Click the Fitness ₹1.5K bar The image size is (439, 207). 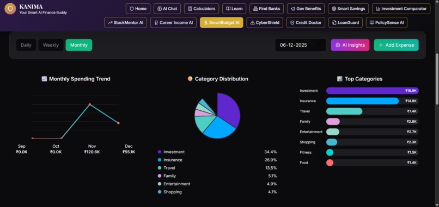[x=330, y=152]
